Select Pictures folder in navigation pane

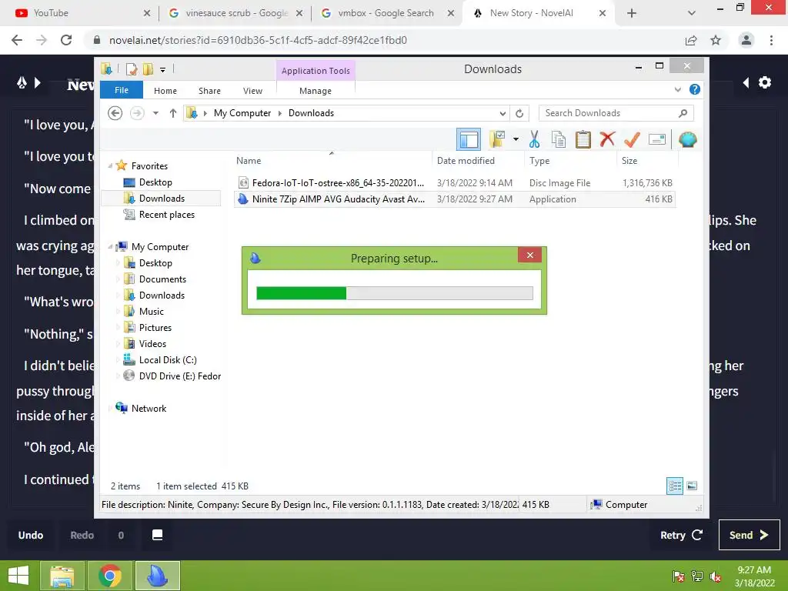[x=155, y=328]
